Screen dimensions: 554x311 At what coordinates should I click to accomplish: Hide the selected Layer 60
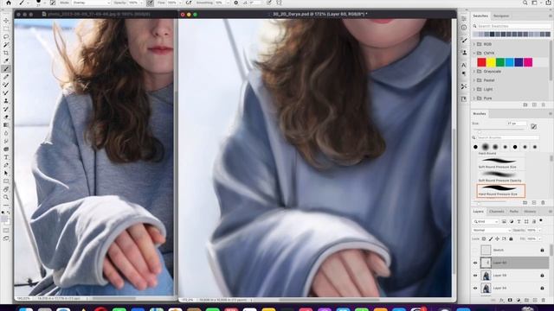pyautogui.click(x=475, y=263)
